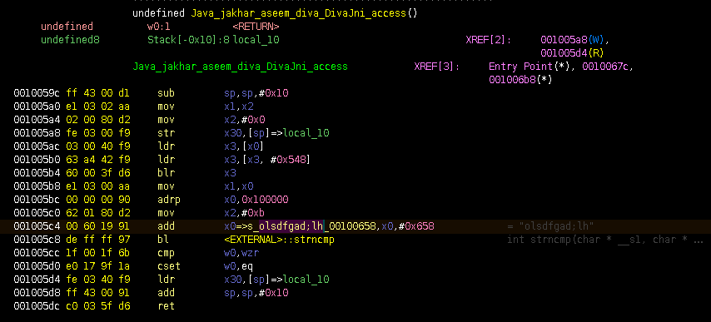This screenshot has width=711, height=322.
Task: Click highlighted address 001005c4
Action: (37, 226)
